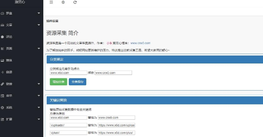
Task: Click the 分类绑定 panel header
Action: 155,59
